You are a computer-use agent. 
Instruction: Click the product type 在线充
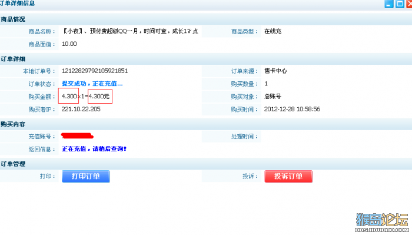[273, 31]
